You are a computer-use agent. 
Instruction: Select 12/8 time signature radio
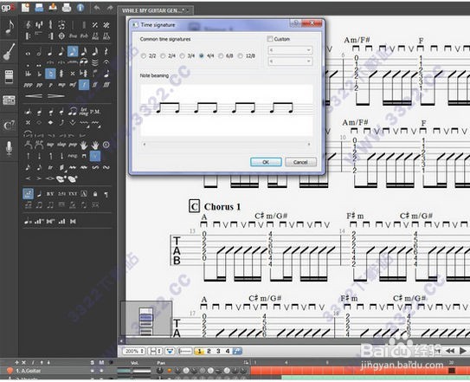(x=240, y=55)
